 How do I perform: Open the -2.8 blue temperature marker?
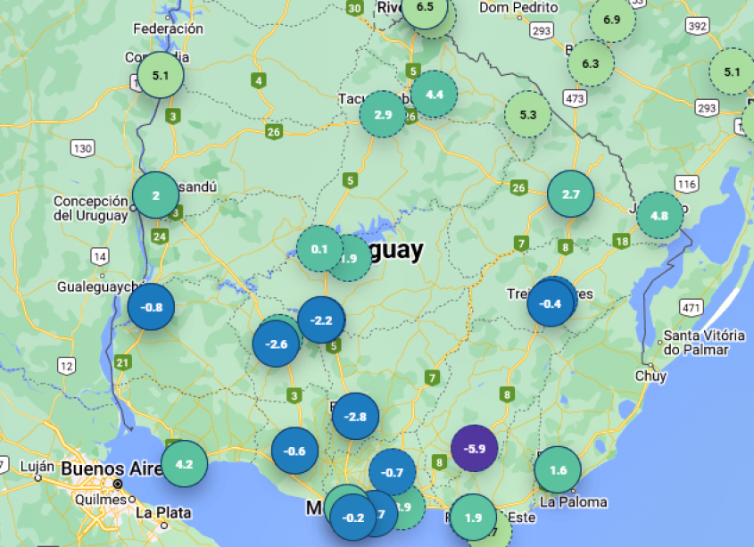coord(355,417)
